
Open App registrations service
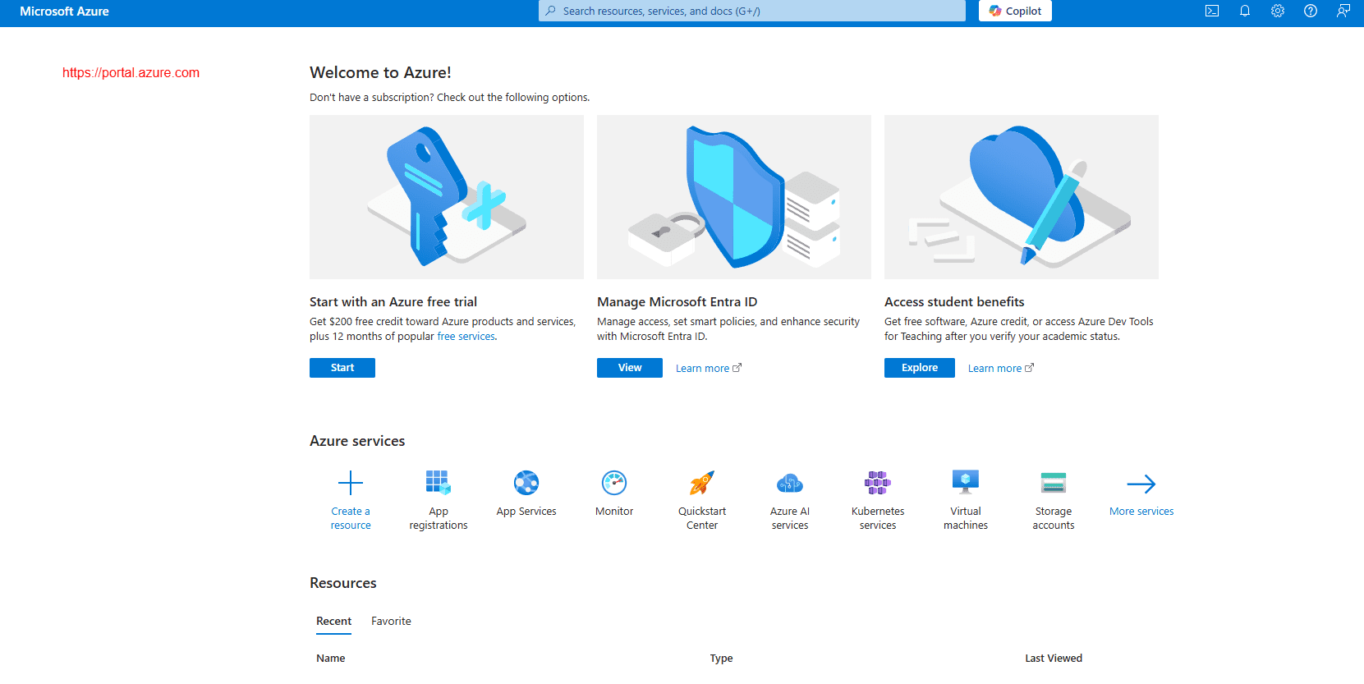pos(438,483)
